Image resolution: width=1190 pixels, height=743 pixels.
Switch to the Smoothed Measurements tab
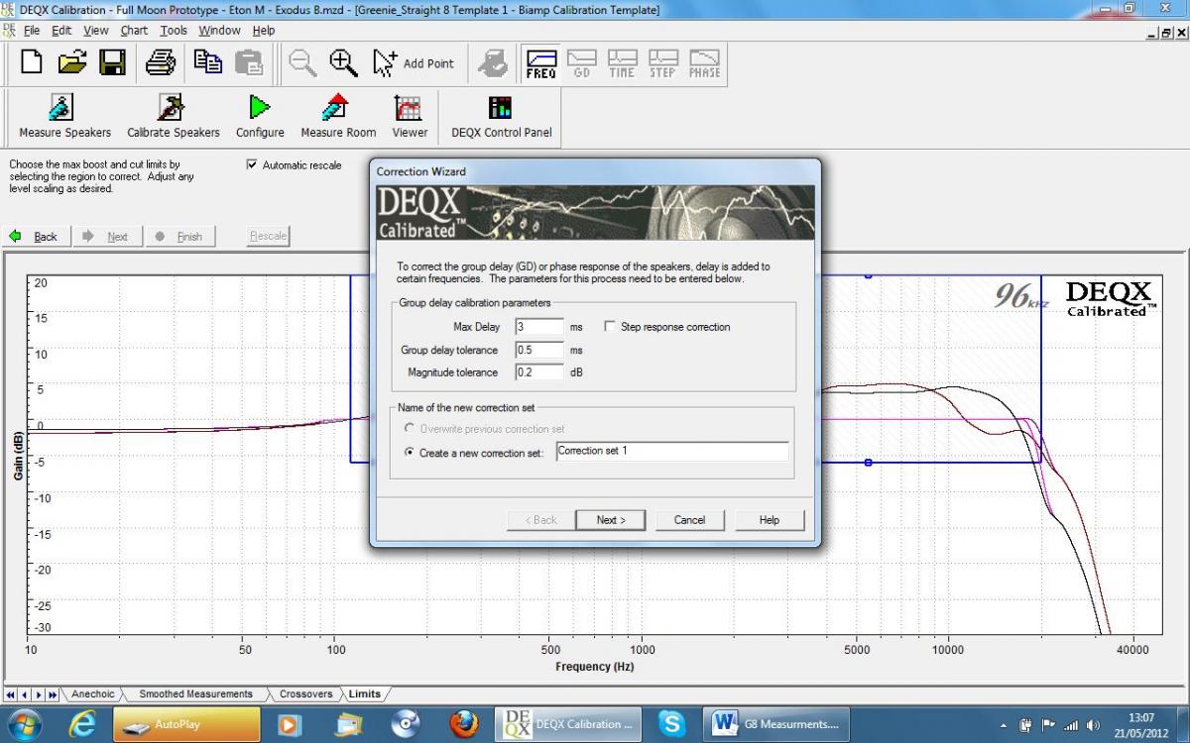[195, 693]
